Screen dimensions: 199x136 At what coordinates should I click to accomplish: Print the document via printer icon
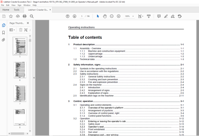[25, 16]
